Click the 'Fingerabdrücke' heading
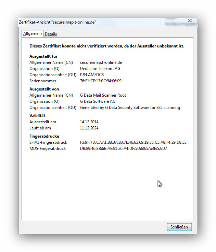 pyautogui.click(x=44, y=136)
